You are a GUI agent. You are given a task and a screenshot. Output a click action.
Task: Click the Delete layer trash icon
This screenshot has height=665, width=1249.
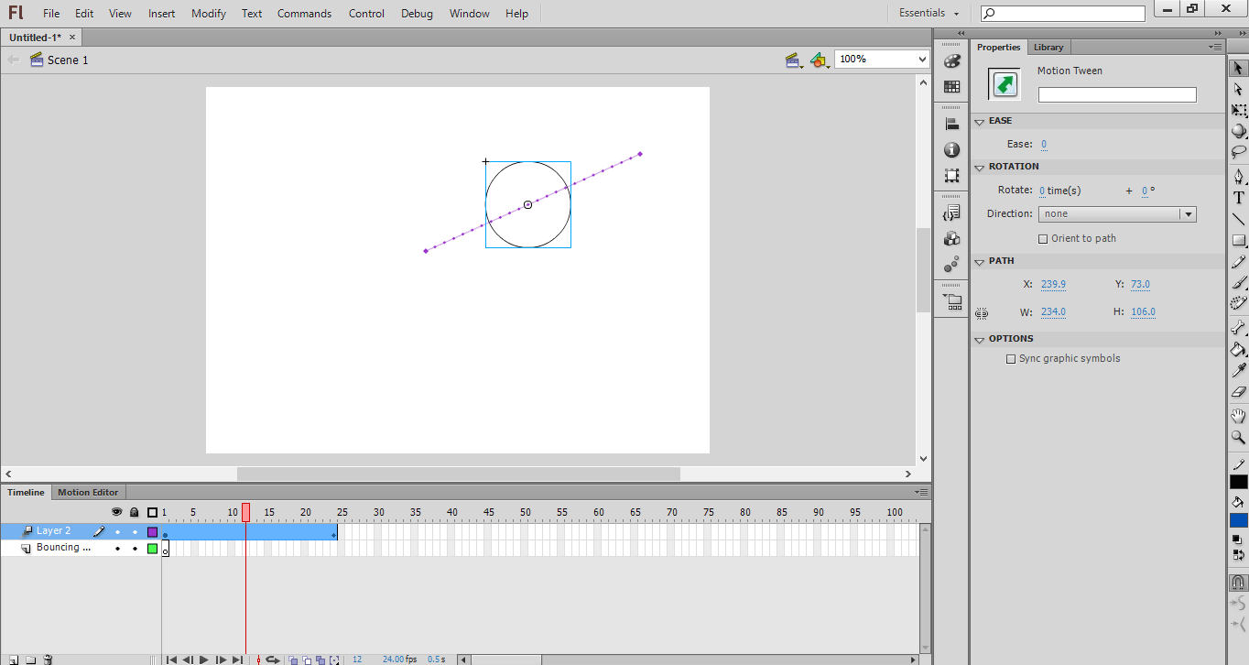click(x=48, y=660)
